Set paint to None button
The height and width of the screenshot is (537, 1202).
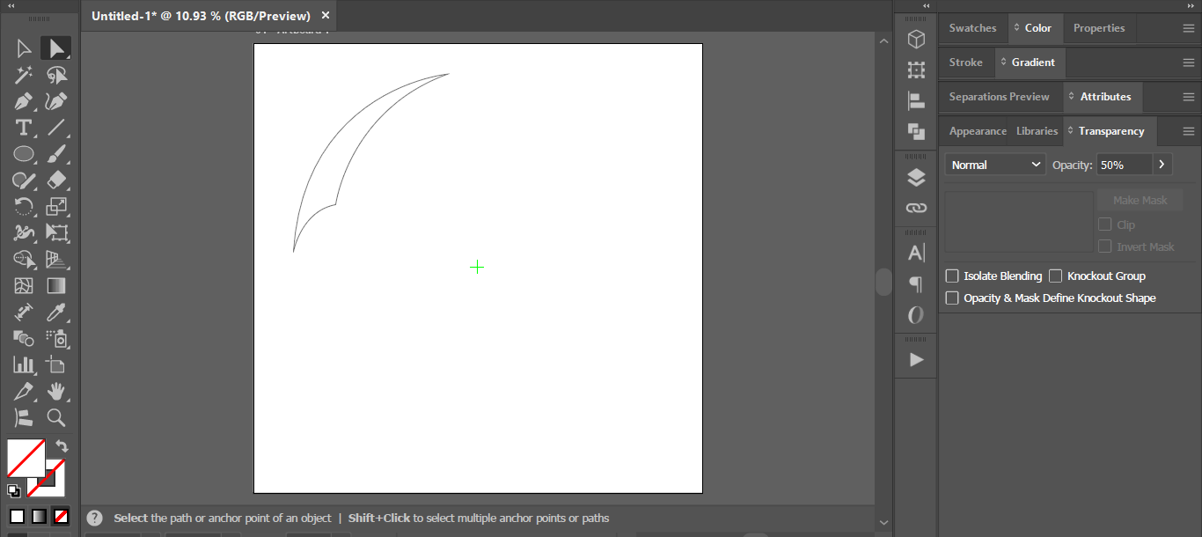(61, 516)
